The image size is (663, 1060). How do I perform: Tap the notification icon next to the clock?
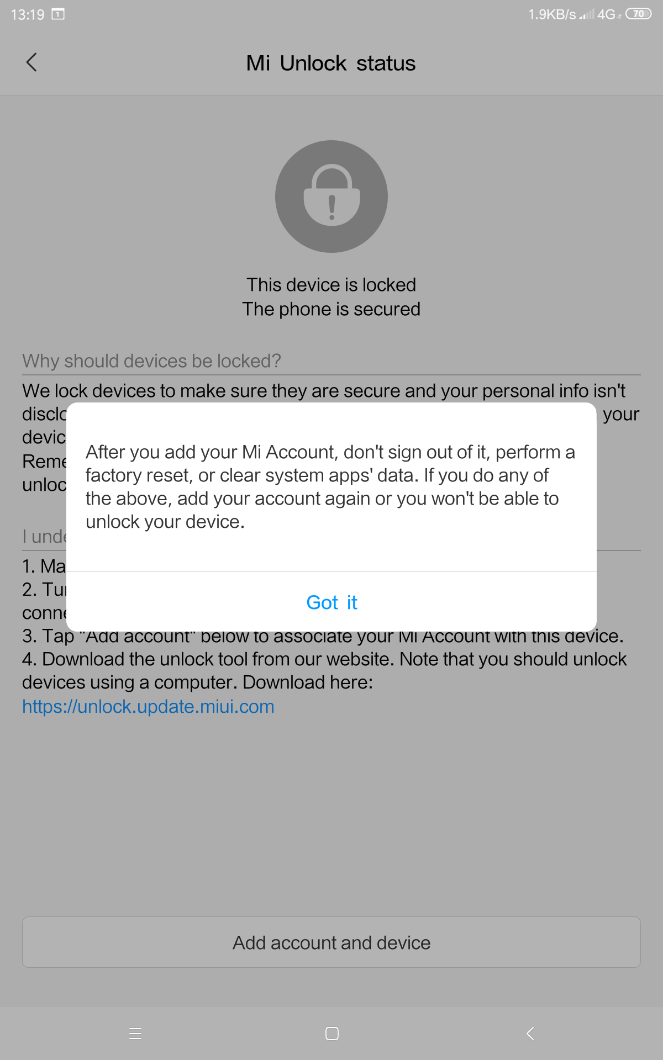point(58,14)
